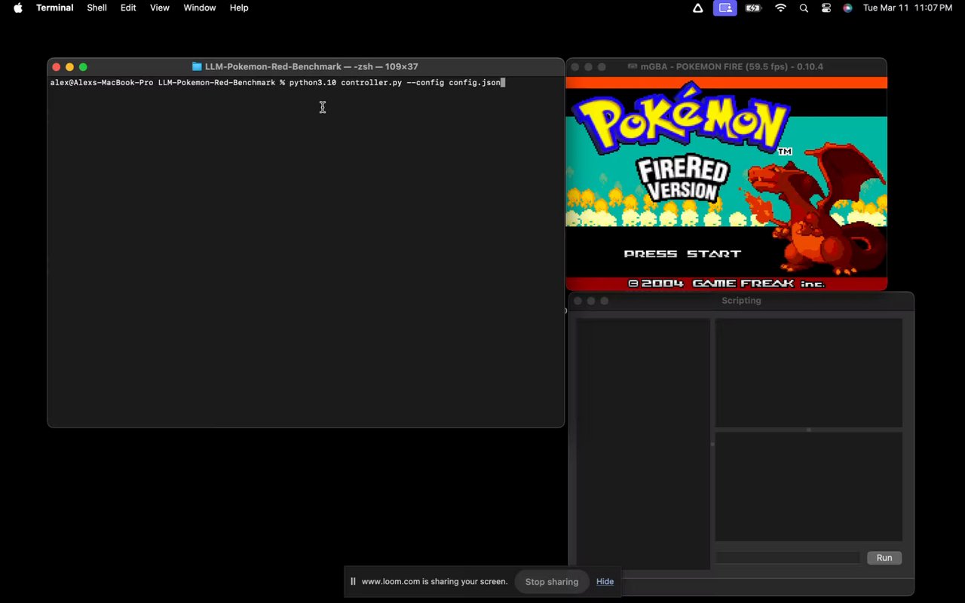
Task: Click the Scripting window title
Action: pos(741,301)
